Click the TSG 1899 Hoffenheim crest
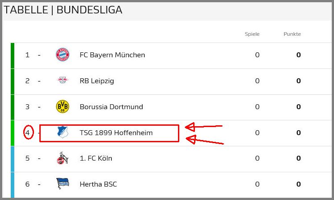Image resolution: width=334 pixels, height=200 pixels. (x=63, y=132)
